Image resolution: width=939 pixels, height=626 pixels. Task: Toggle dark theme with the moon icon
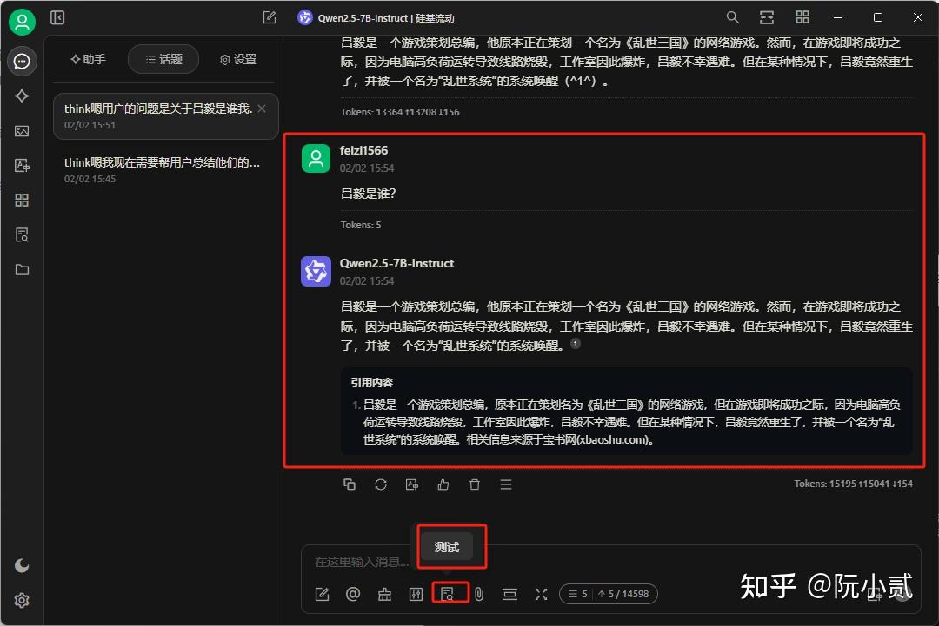(22, 565)
